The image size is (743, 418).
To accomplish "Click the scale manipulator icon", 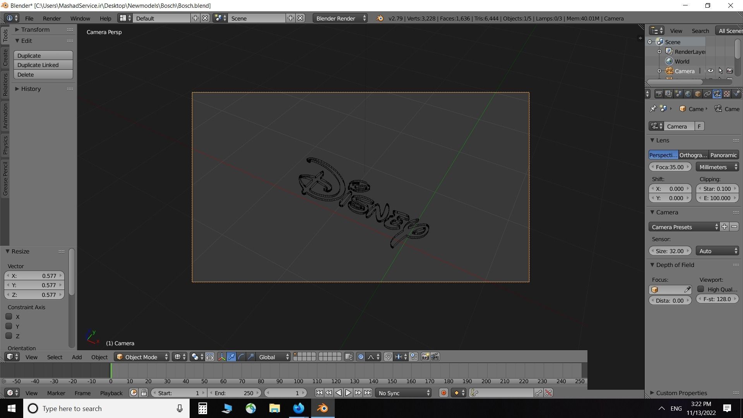I will pos(251,357).
